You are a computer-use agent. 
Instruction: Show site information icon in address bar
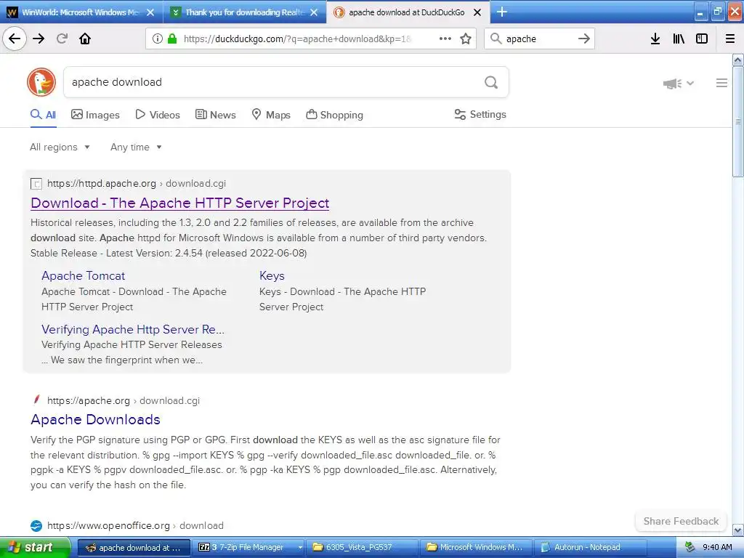157,39
